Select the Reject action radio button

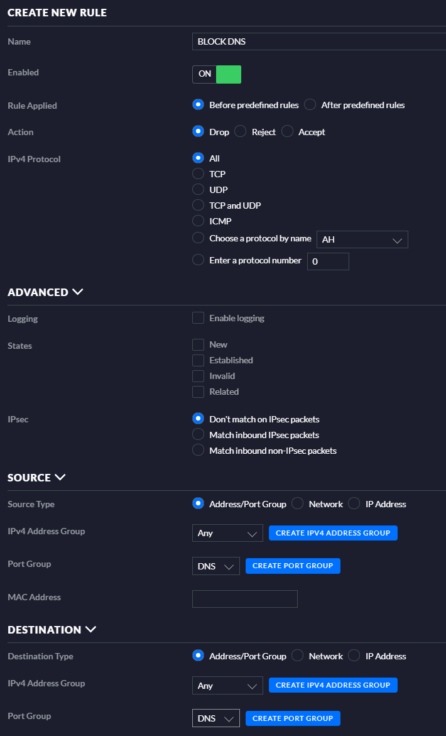click(x=241, y=132)
